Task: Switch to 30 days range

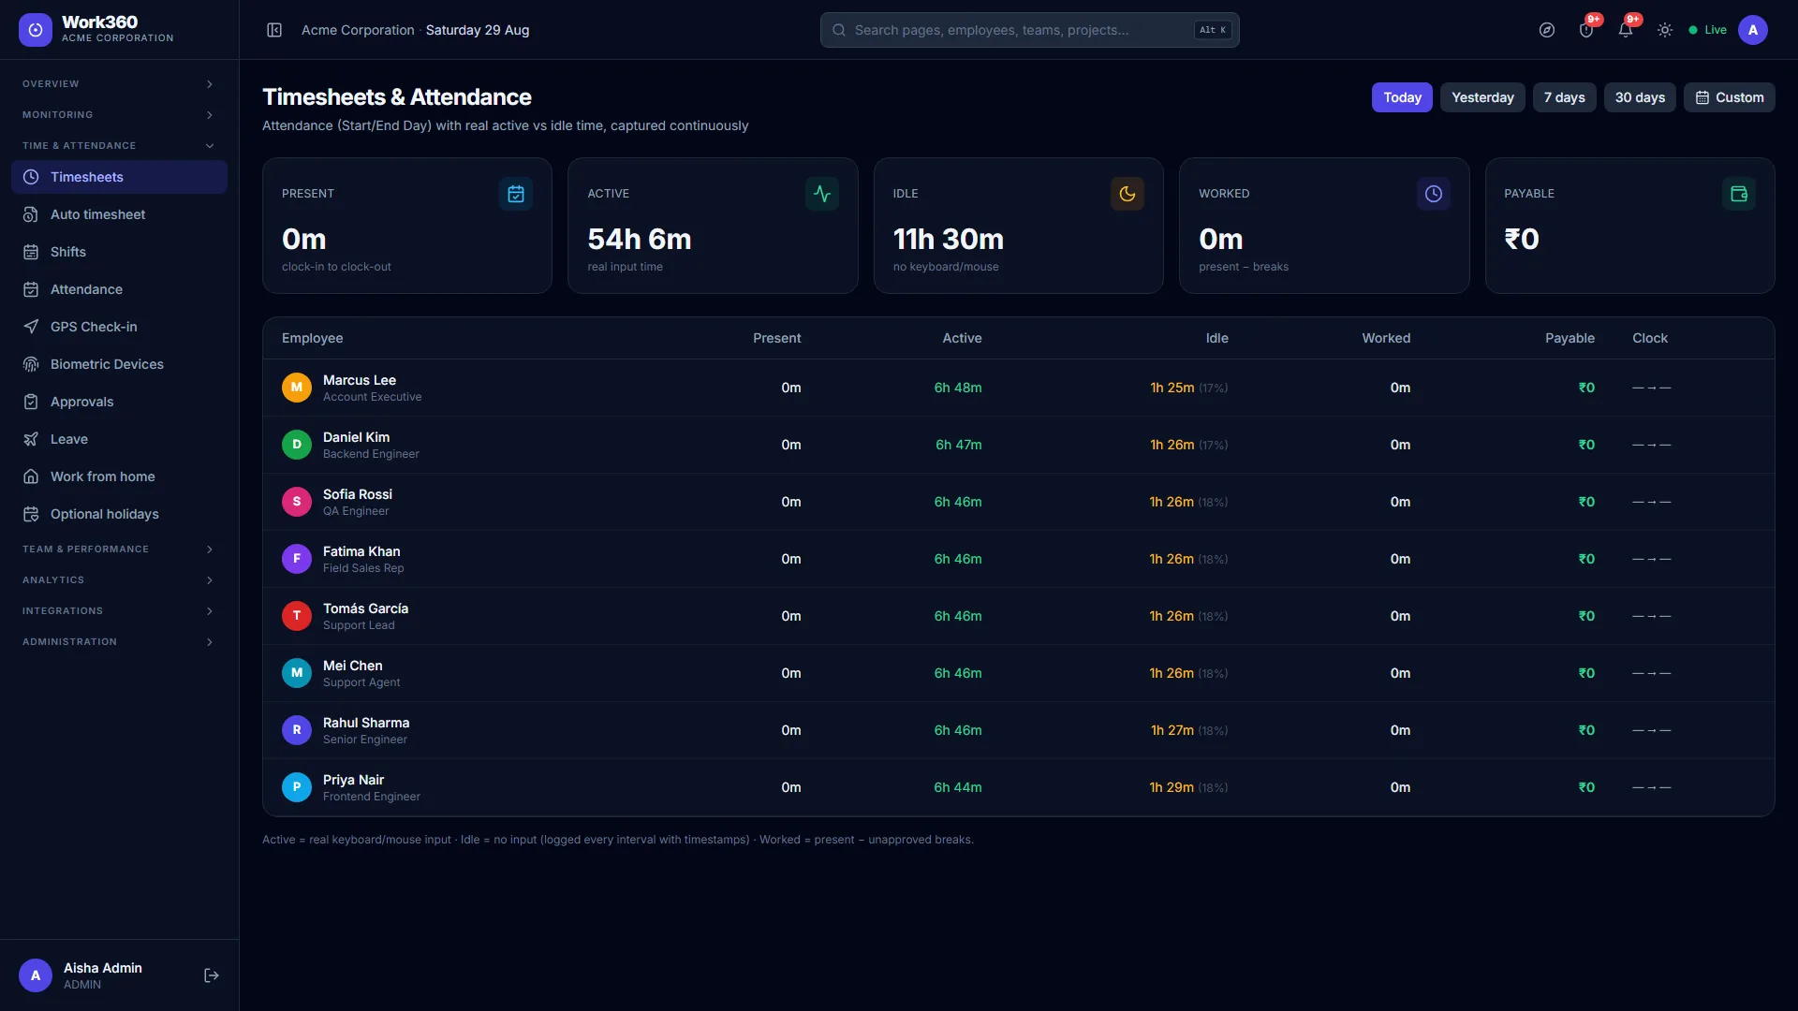Action: point(1640,97)
